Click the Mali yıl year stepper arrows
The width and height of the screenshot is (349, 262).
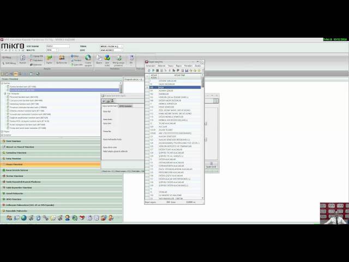pos(57,50)
